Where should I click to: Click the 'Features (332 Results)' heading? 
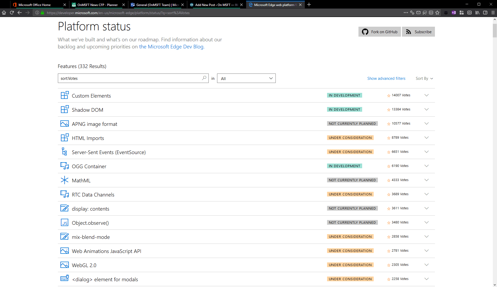click(x=82, y=66)
